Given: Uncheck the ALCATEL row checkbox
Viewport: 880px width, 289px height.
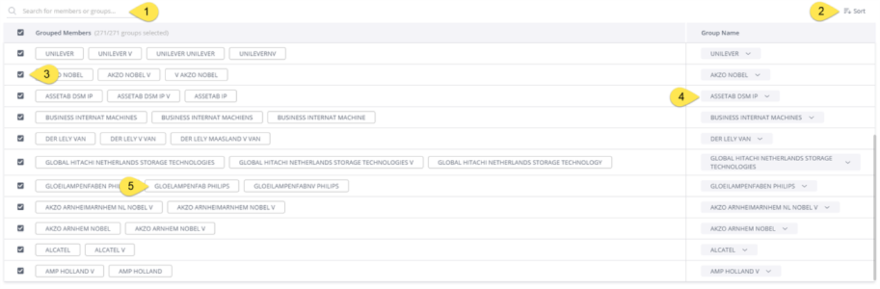Looking at the screenshot, I should pyautogui.click(x=21, y=249).
